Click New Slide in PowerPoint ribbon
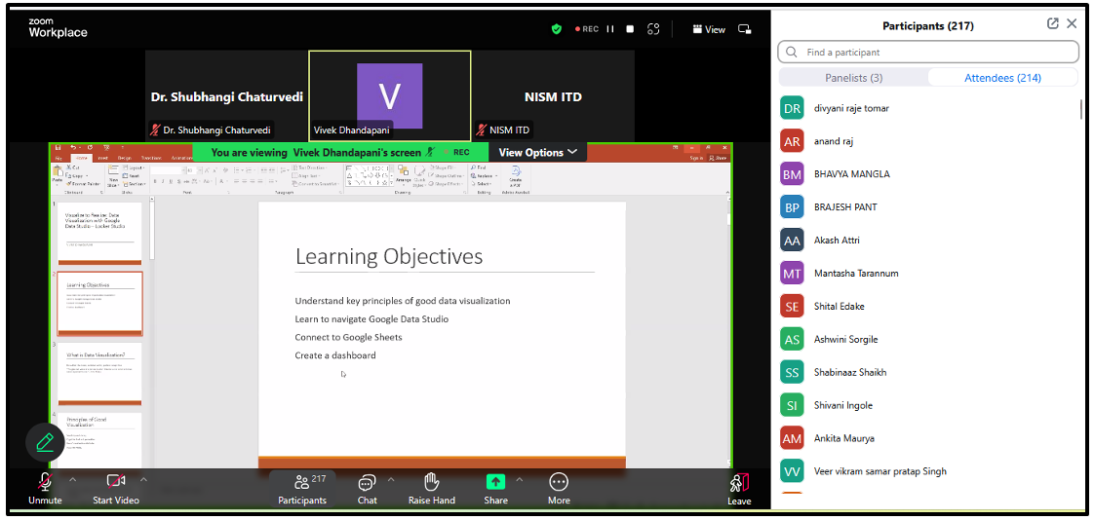 click(113, 175)
